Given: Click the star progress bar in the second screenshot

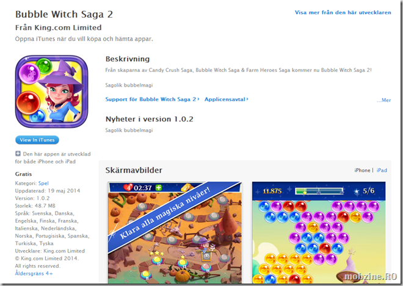Looking at the screenshot, I should tap(320, 191).
